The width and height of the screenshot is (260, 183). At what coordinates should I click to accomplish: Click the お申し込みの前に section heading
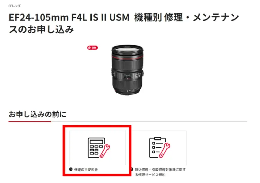click(x=37, y=114)
